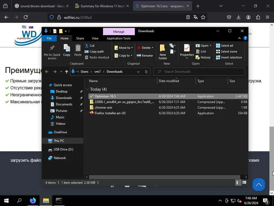Open the Move to dropdown
Image resolution: width=274 pixels, height=206 pixels.
click(124, 48)
